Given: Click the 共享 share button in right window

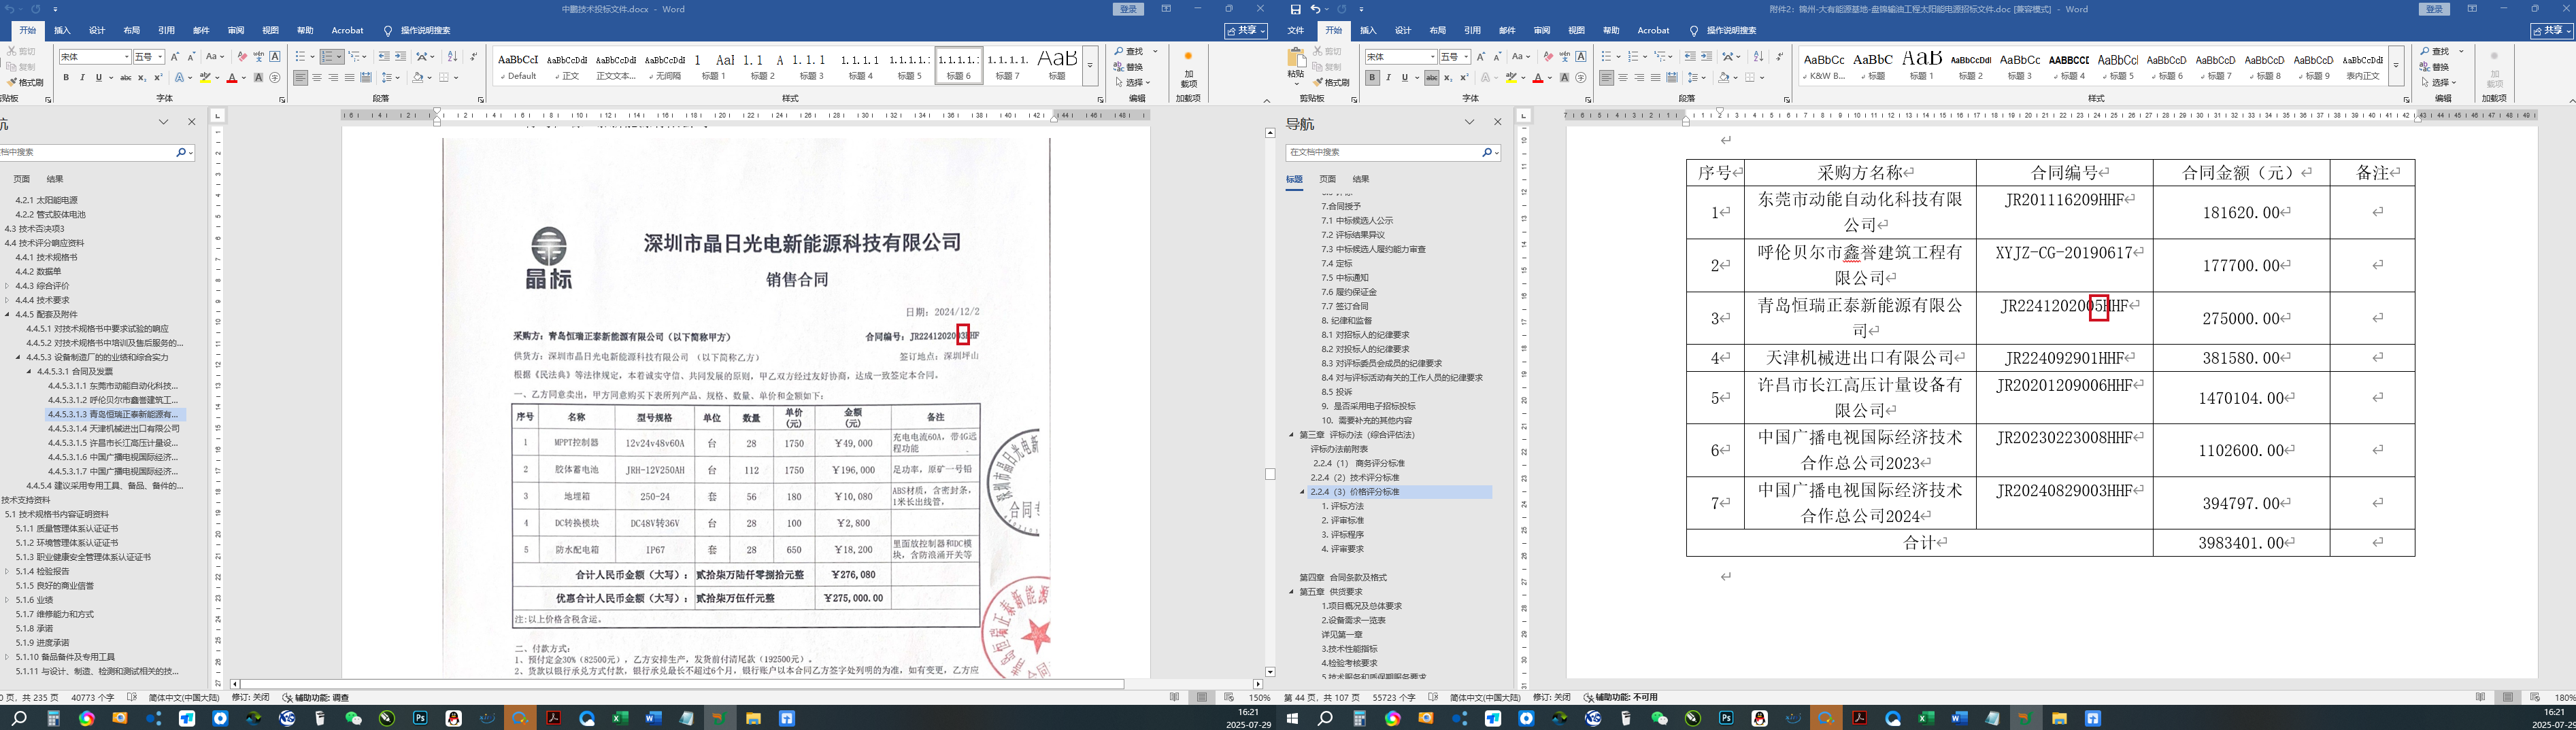Looking at the screenshot, I should 2551,31.
